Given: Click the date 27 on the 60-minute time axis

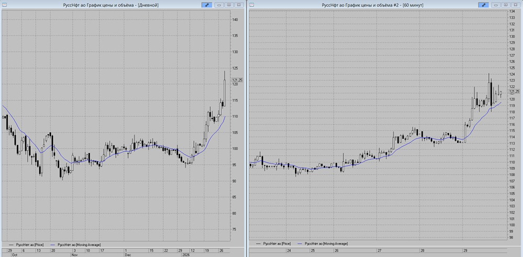Looking at the screenshot, I should pyautogui.click(x=380, y=250).
